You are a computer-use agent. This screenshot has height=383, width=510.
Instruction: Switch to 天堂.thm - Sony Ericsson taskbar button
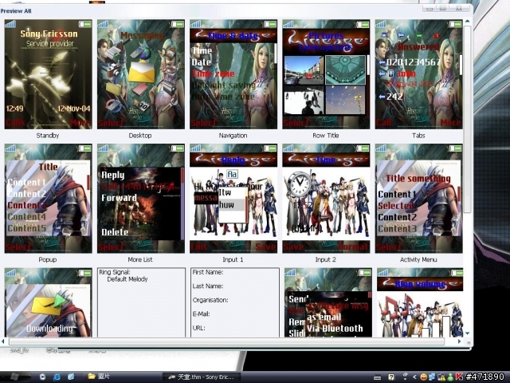pos(202,377)
